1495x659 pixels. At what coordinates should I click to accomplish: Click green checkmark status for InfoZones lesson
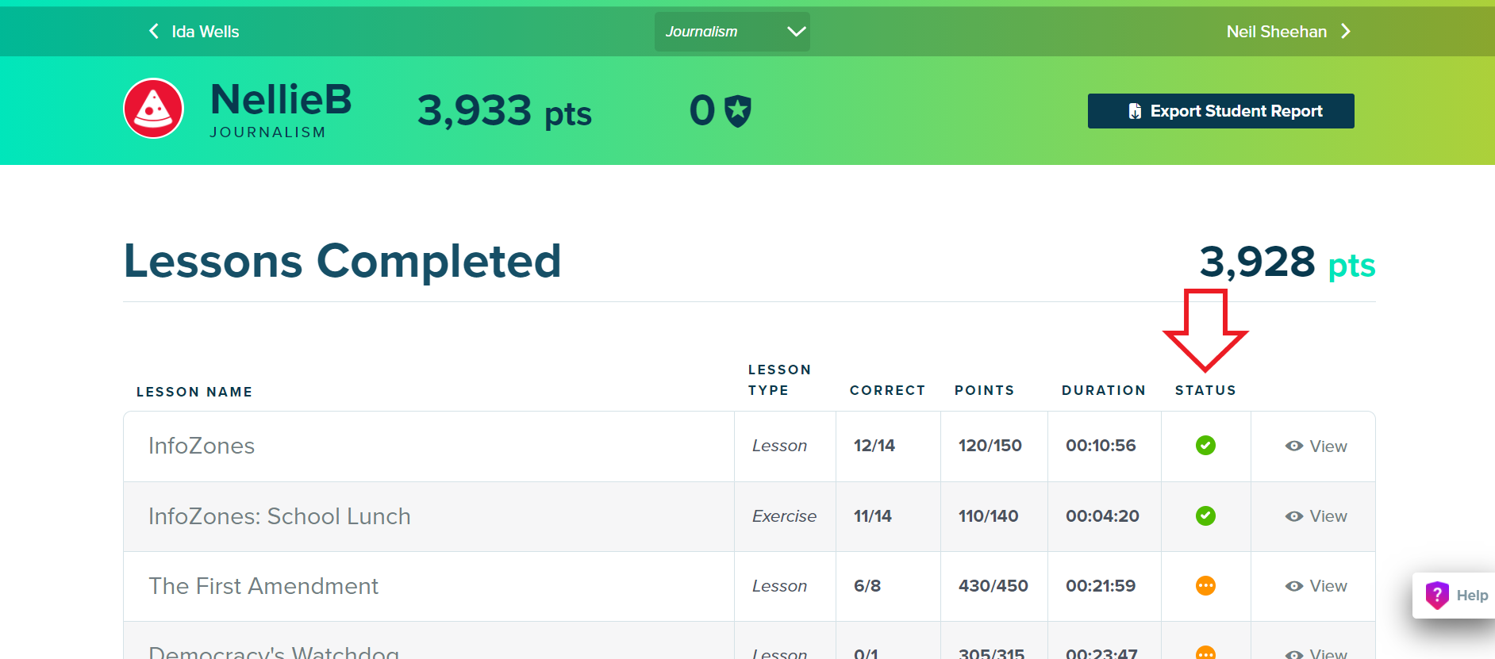pos(1205,446)
